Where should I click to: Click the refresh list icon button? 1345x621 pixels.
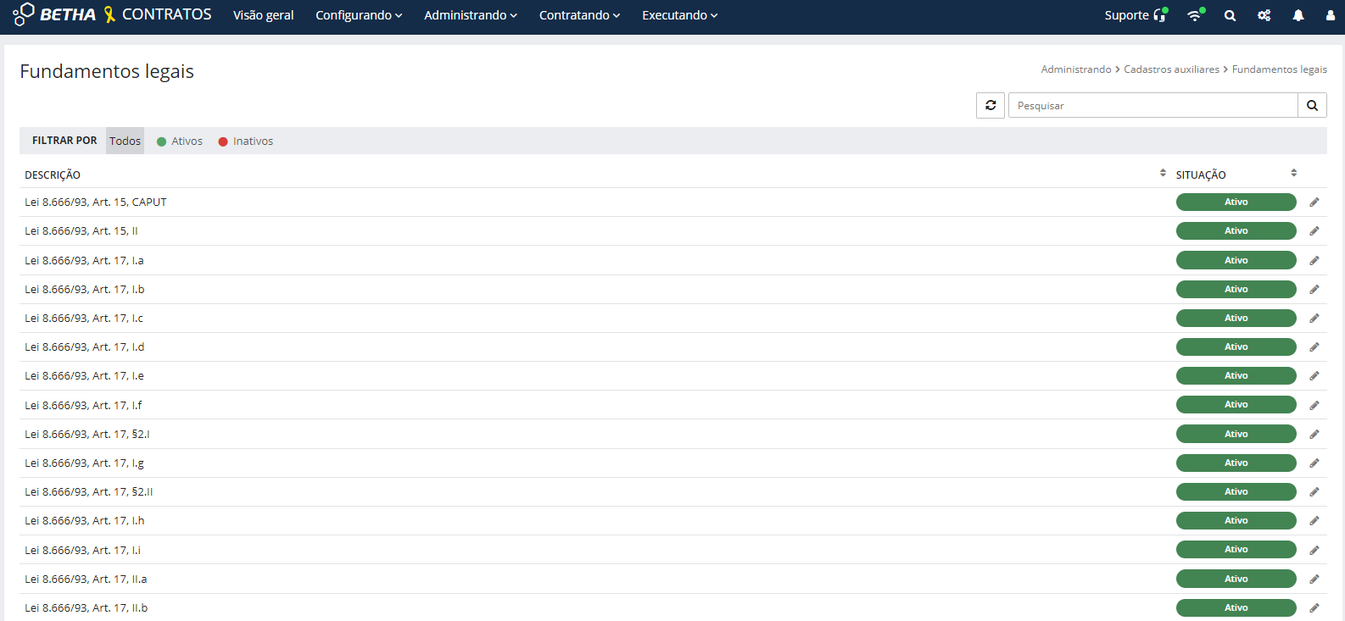(x=991, y=105)
